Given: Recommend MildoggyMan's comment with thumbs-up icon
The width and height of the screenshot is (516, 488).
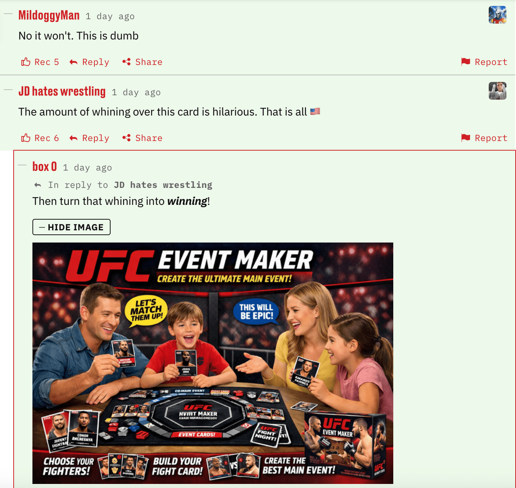Looking at the screenshot, I should (x=26, y=62).
